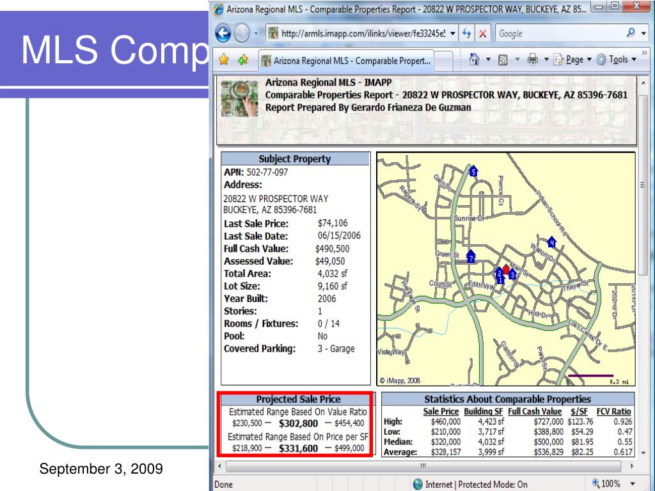Open the address bar history dropdown
Image resolution: width=655 pixels, height=491 pixels.
[x=454, y=33]
